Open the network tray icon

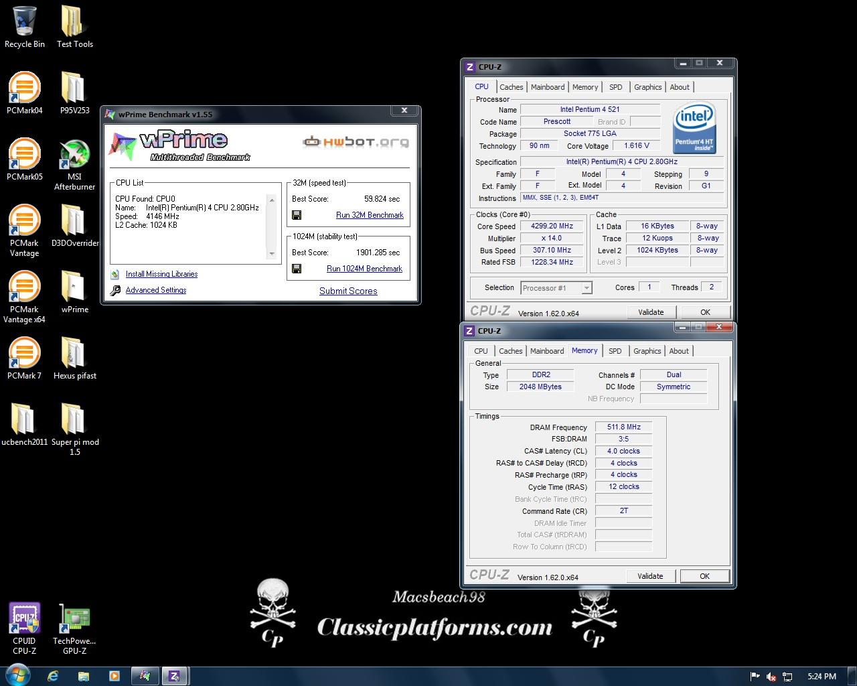(x=788, y=677)
